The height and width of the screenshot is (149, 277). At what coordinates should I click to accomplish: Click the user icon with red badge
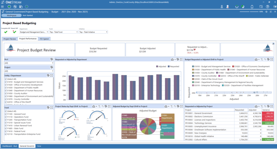tap(227, 7)
